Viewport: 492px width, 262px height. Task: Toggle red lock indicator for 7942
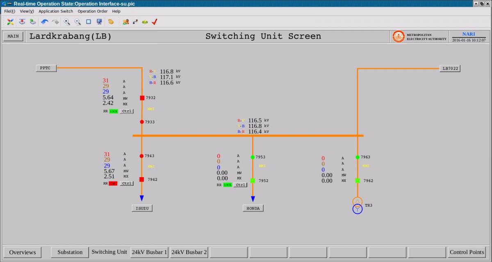point(113,183)
